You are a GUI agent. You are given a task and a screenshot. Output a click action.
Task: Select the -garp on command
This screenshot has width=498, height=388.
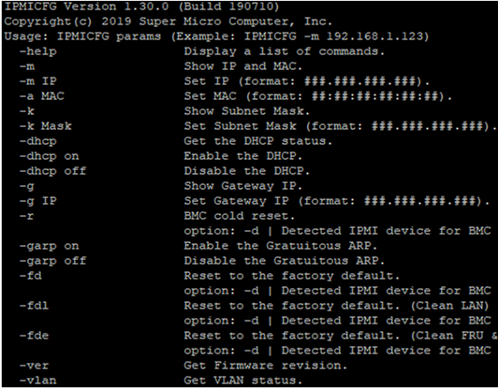coord(50,246)
